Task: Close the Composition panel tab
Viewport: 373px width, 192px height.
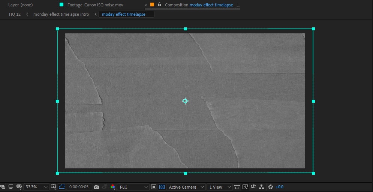Action: coord(145,5)
